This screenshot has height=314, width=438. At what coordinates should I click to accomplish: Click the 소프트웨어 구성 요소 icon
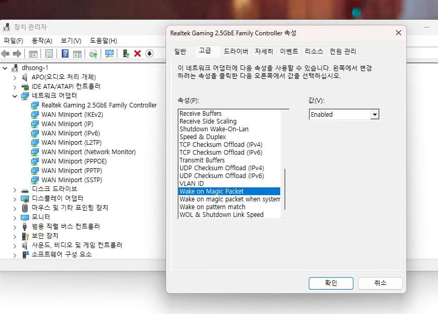(25, 254)
